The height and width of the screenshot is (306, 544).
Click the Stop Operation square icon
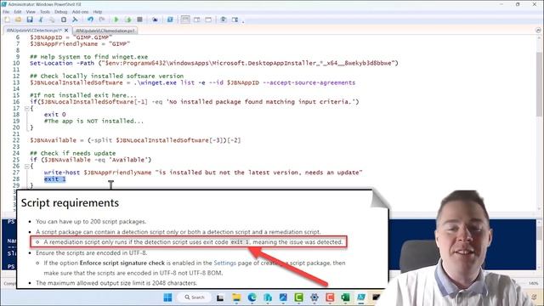tap(139, 20)
